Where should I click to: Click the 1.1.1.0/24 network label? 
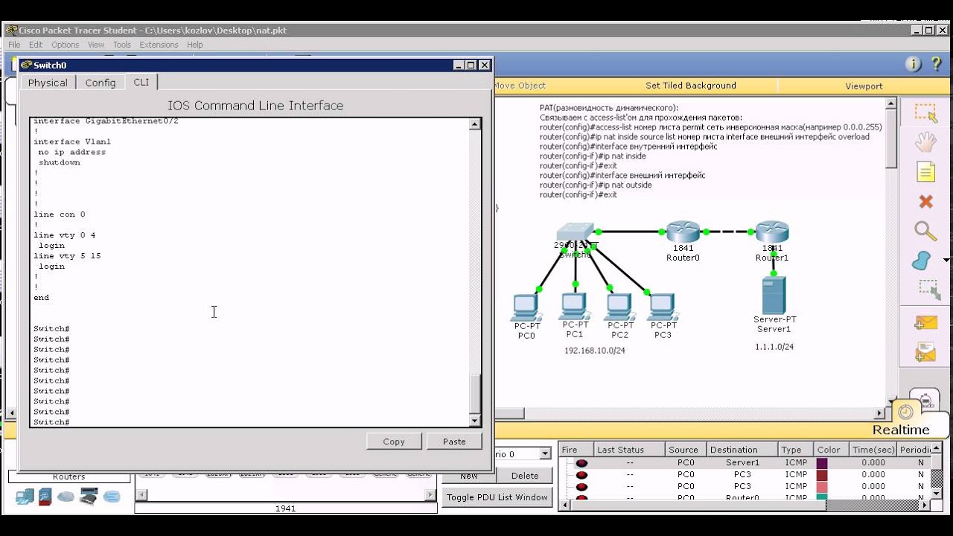tap(774, 347)
